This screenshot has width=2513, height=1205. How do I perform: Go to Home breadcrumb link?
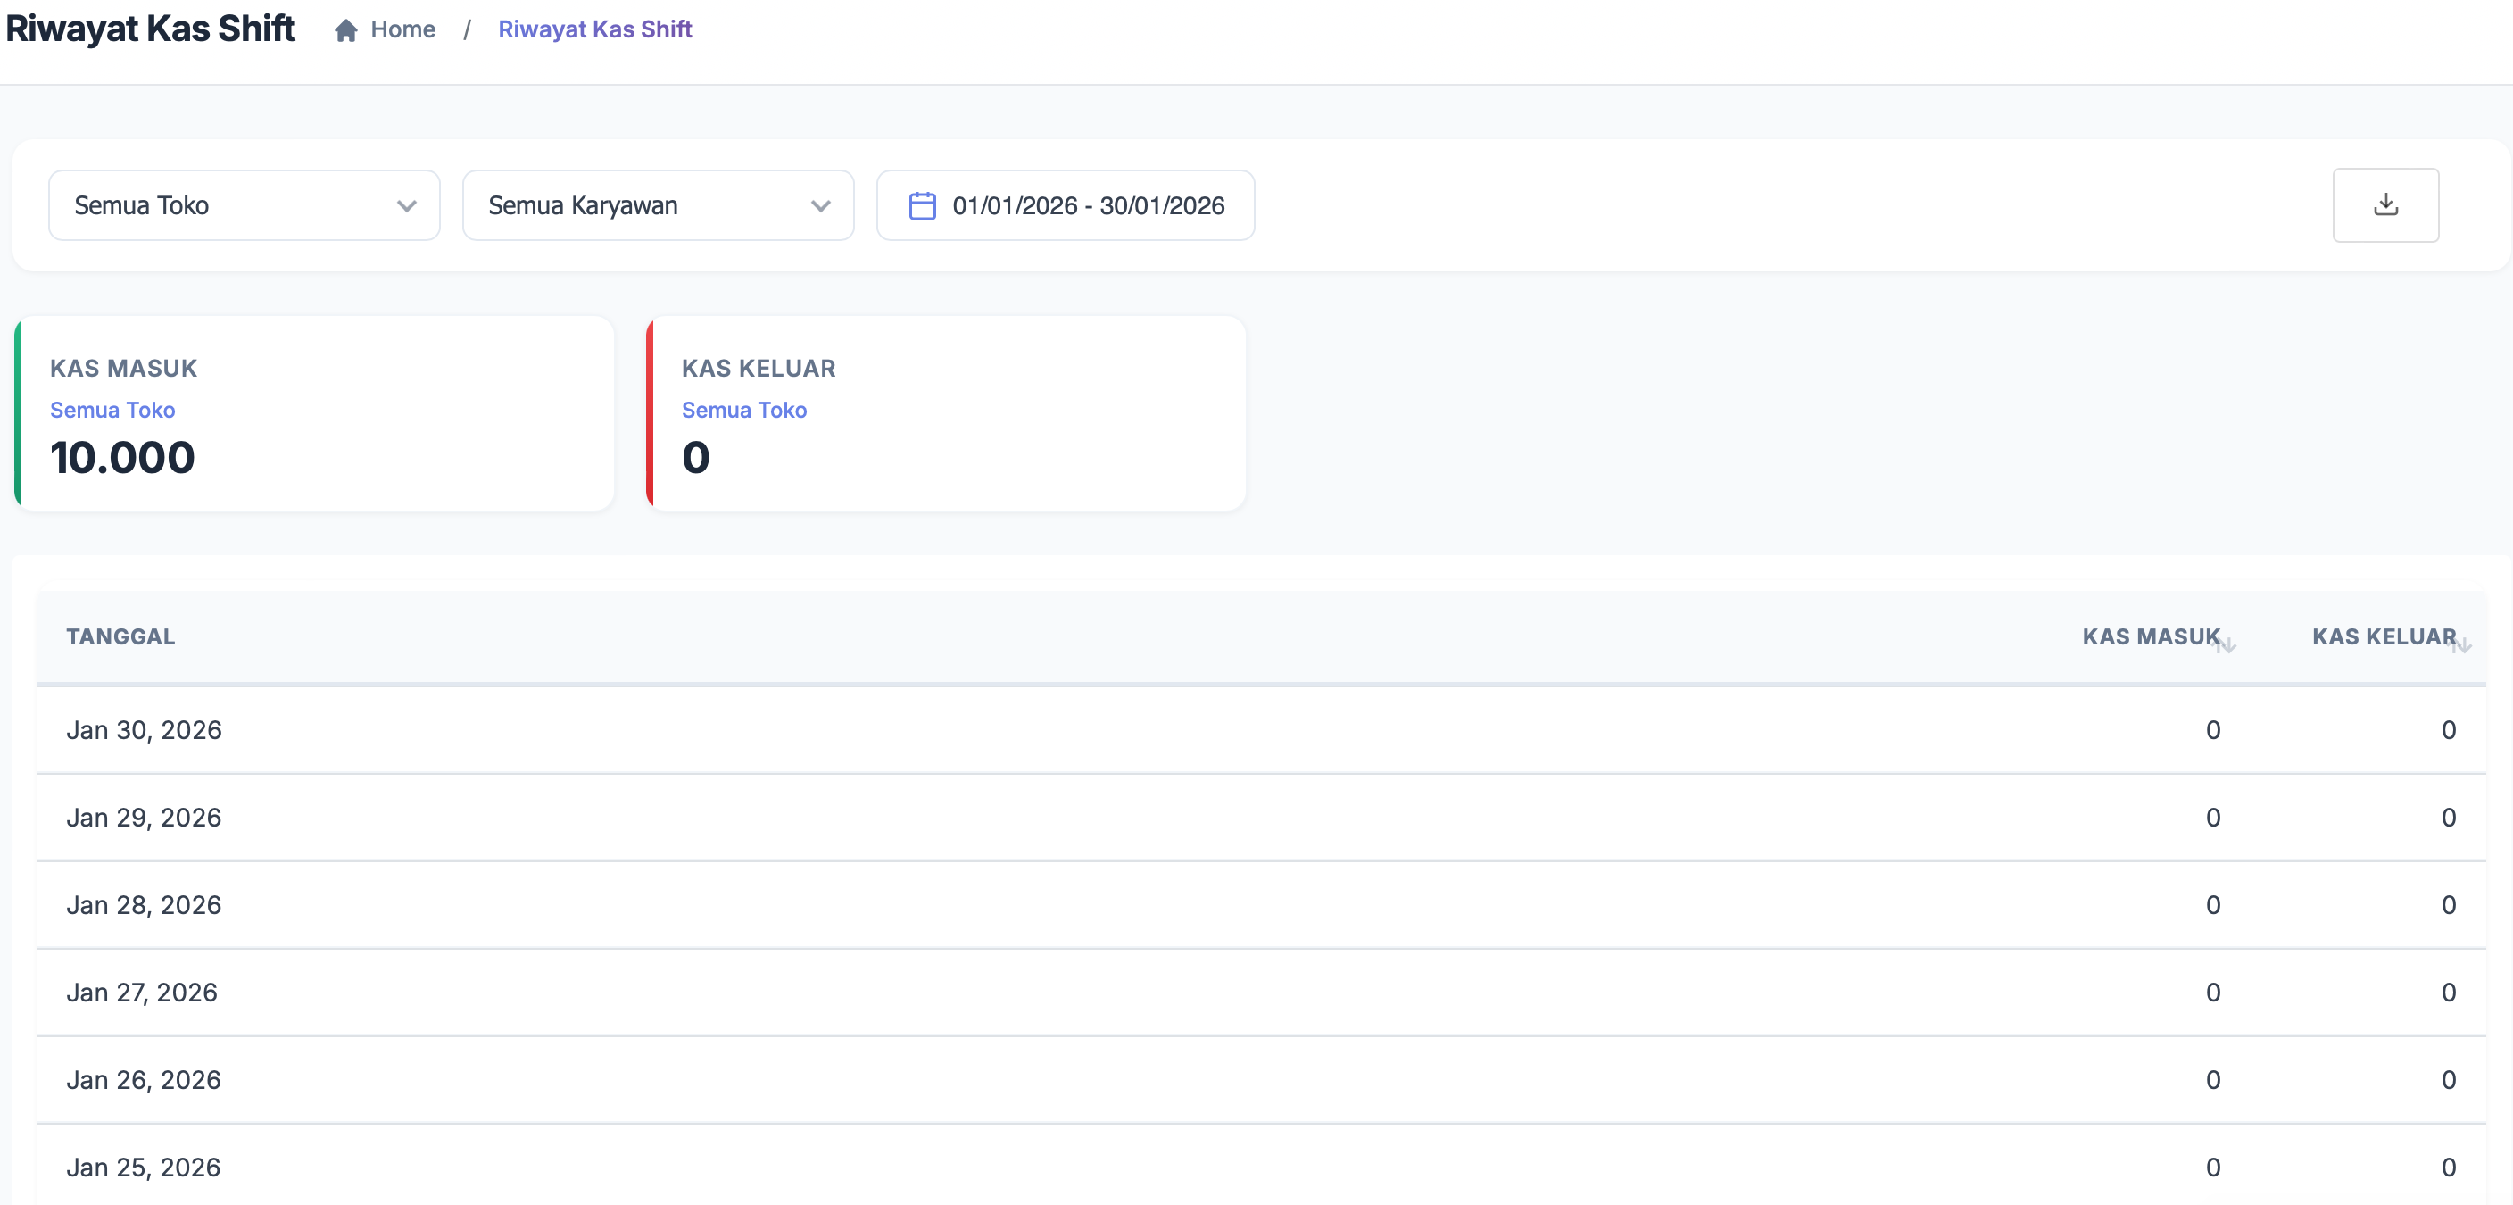click(x=402, y=29)
